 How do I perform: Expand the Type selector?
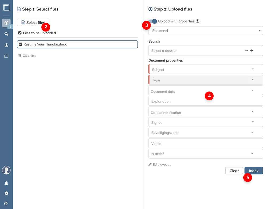tap(252, 79)
